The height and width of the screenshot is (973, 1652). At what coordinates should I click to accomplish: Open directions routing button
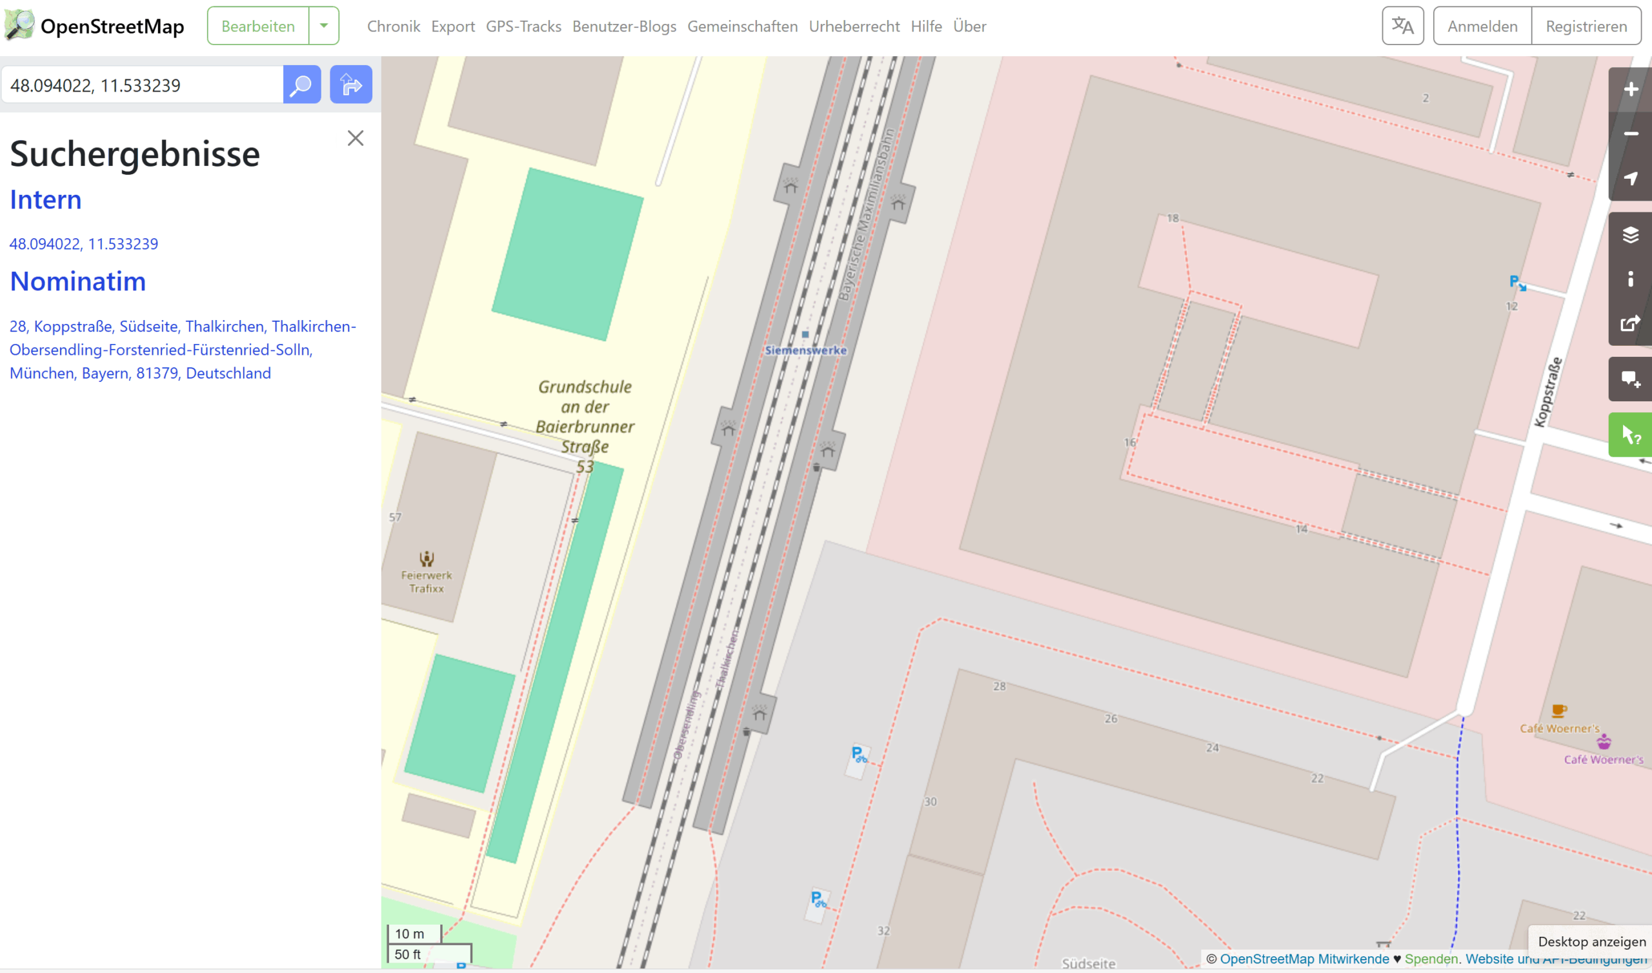point(350,85)
